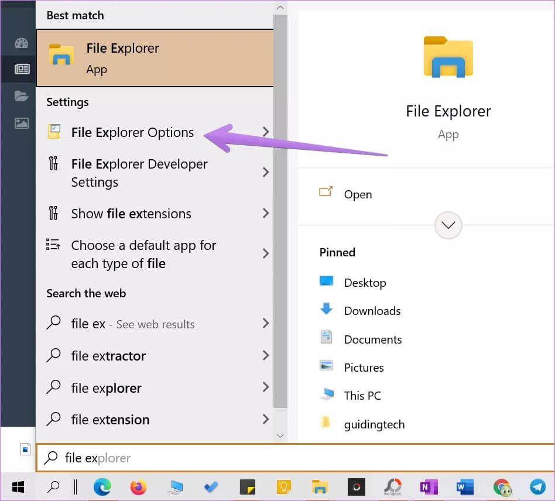Click the scroll up arrow of results list
The width and height of the screenshot is (555, 501).
(x=280, y=8)
